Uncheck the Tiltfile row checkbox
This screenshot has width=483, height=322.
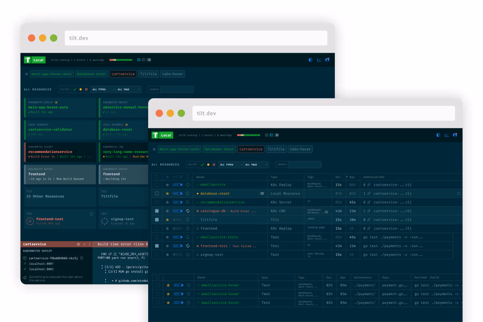tap(157, 220)
